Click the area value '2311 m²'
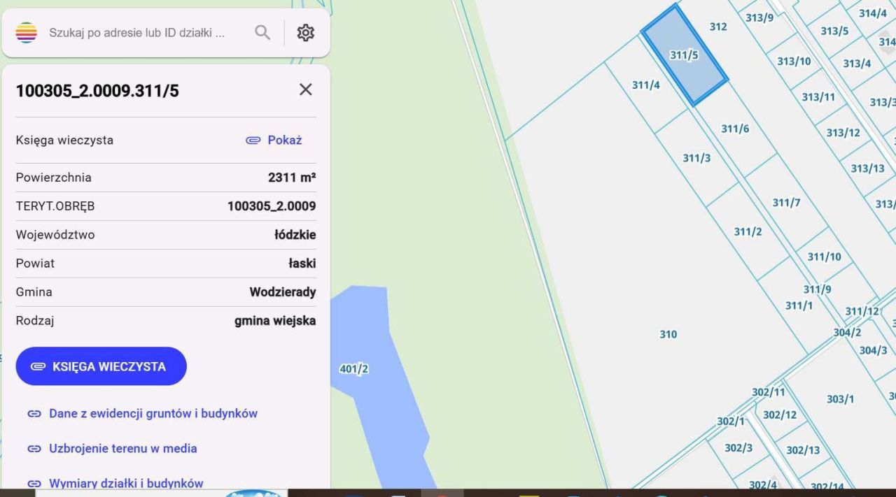 (x=292, y=178)
